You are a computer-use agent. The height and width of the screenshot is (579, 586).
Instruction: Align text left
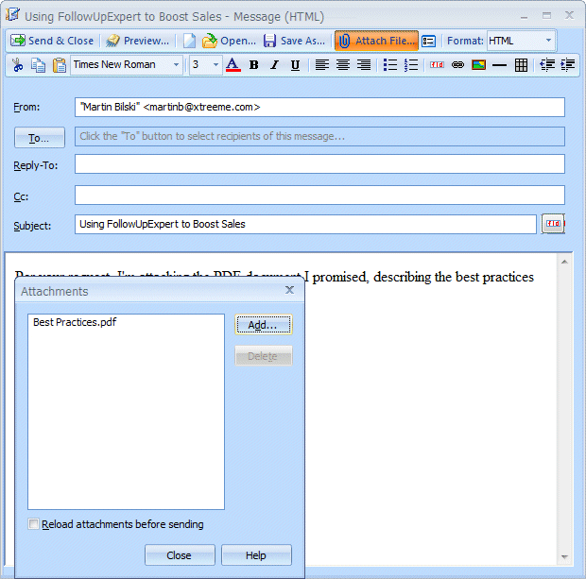[x=321, y=65]
